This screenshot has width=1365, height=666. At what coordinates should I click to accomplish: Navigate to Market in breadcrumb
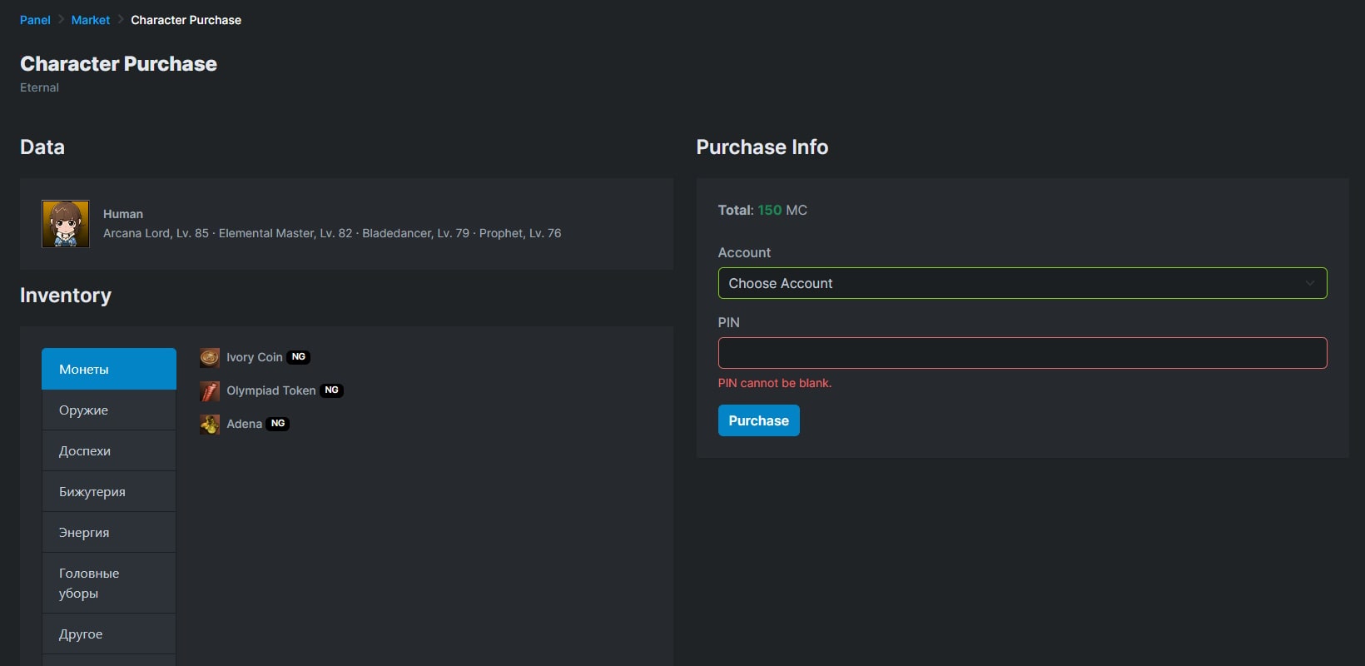point(91,20)
